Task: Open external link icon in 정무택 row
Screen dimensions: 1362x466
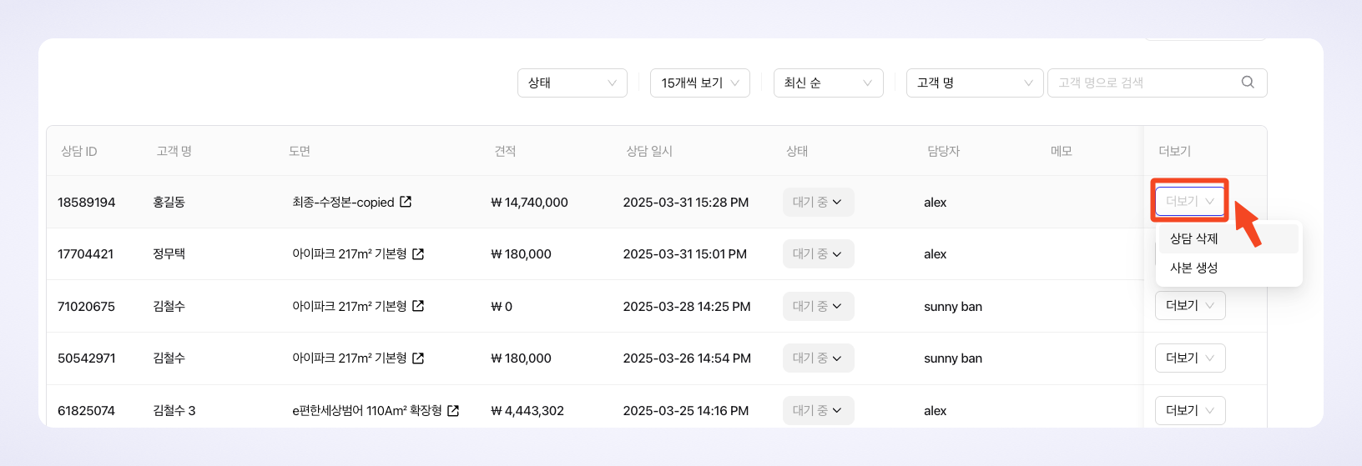Action: (x=418, y=253)
